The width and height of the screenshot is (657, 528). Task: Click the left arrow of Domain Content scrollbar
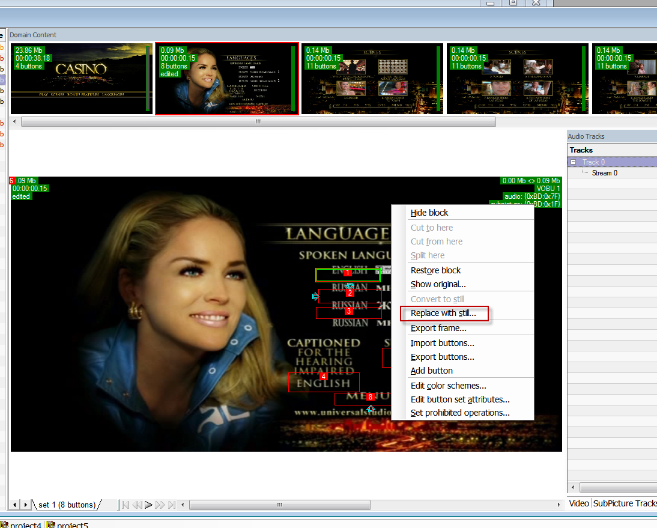(14, 121)
